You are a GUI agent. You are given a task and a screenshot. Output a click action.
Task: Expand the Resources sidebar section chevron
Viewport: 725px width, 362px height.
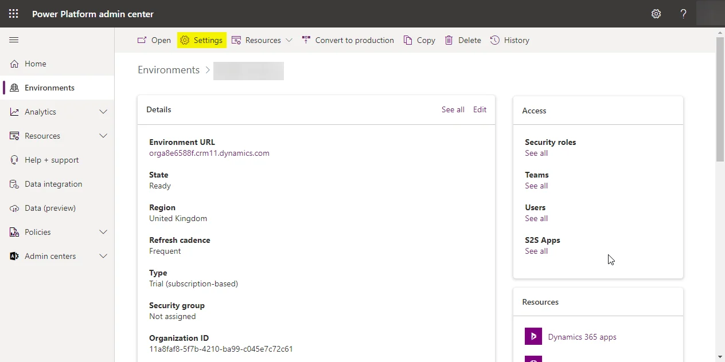tap(103, 136)
